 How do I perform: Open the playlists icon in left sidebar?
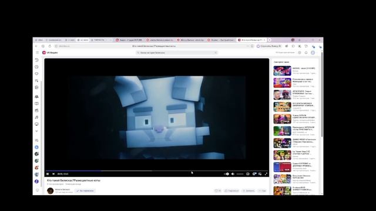click(x=36, y=81)
